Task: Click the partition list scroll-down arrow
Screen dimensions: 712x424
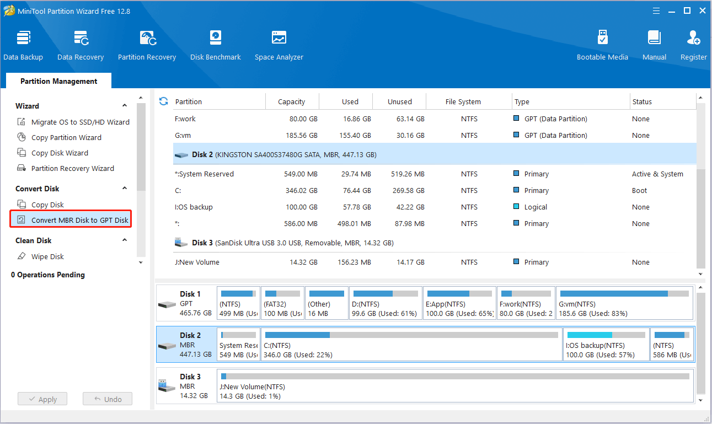Action: [x=701, y=274]
